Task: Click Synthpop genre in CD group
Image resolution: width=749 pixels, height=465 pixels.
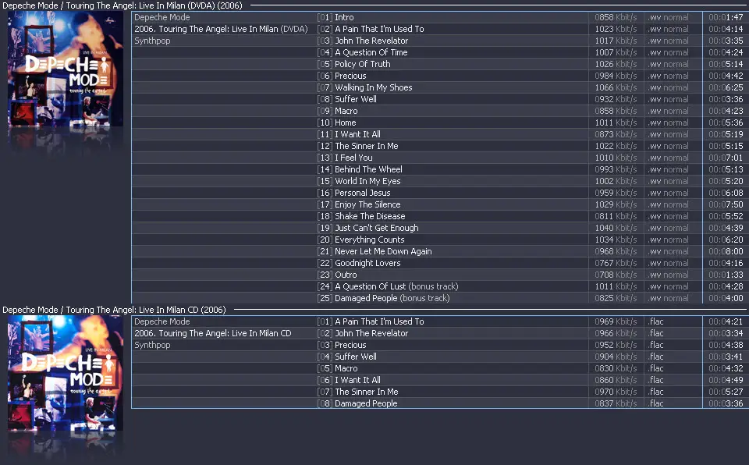Action: pyautogui.click(x=152, y=346)
